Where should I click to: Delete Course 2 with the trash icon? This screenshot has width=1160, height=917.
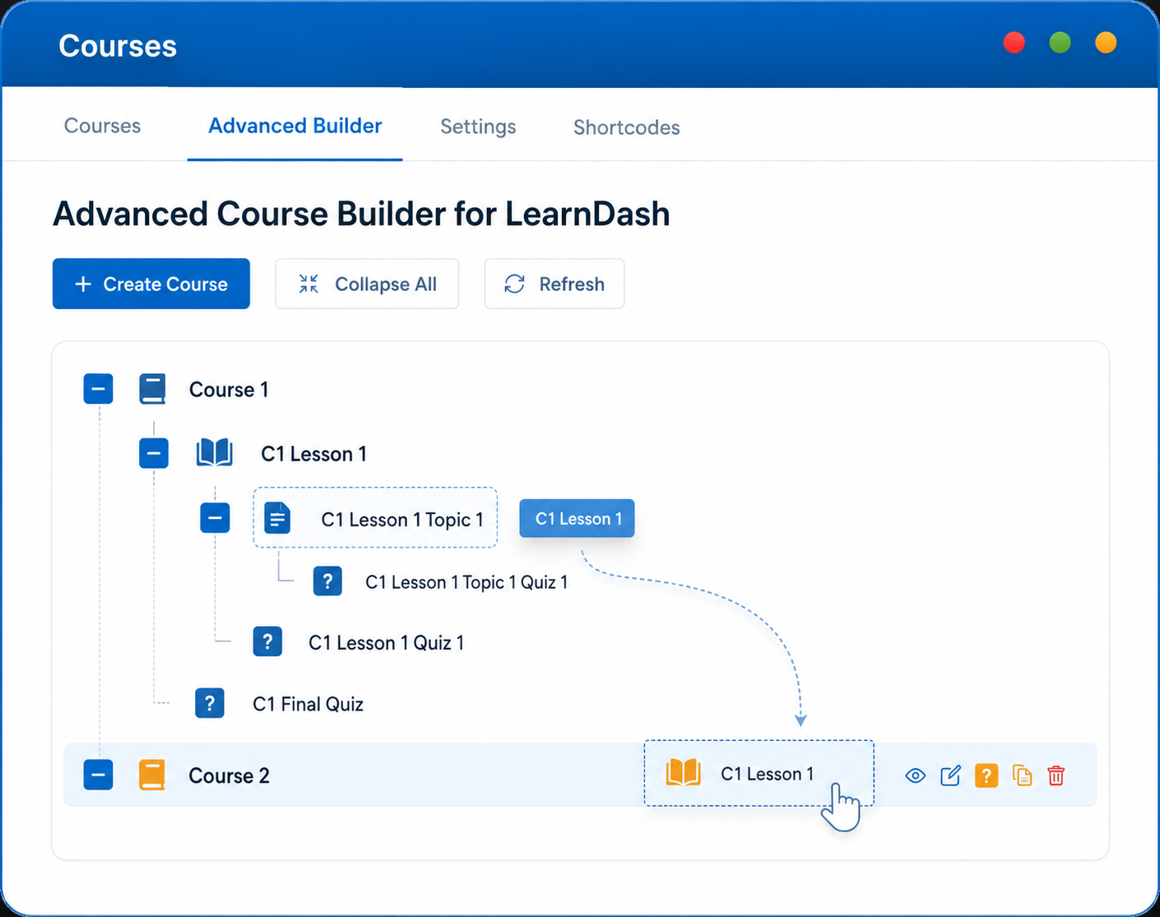coord(1056,776)
